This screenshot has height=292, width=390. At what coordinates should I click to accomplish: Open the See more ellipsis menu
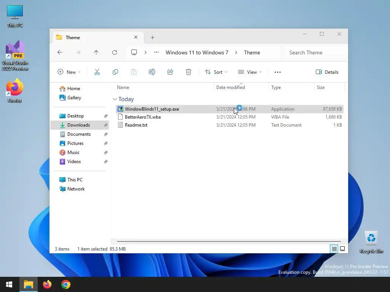click(278, 72)
